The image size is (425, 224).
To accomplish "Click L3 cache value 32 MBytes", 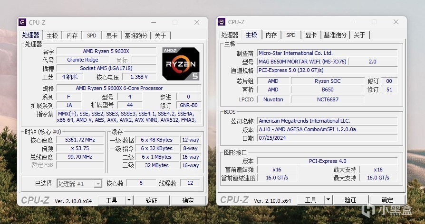I will pyautogui.click(x=157, y=165).
